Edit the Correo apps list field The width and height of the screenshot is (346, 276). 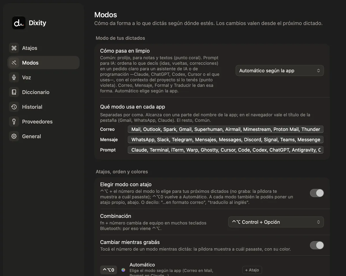[225, 129]
